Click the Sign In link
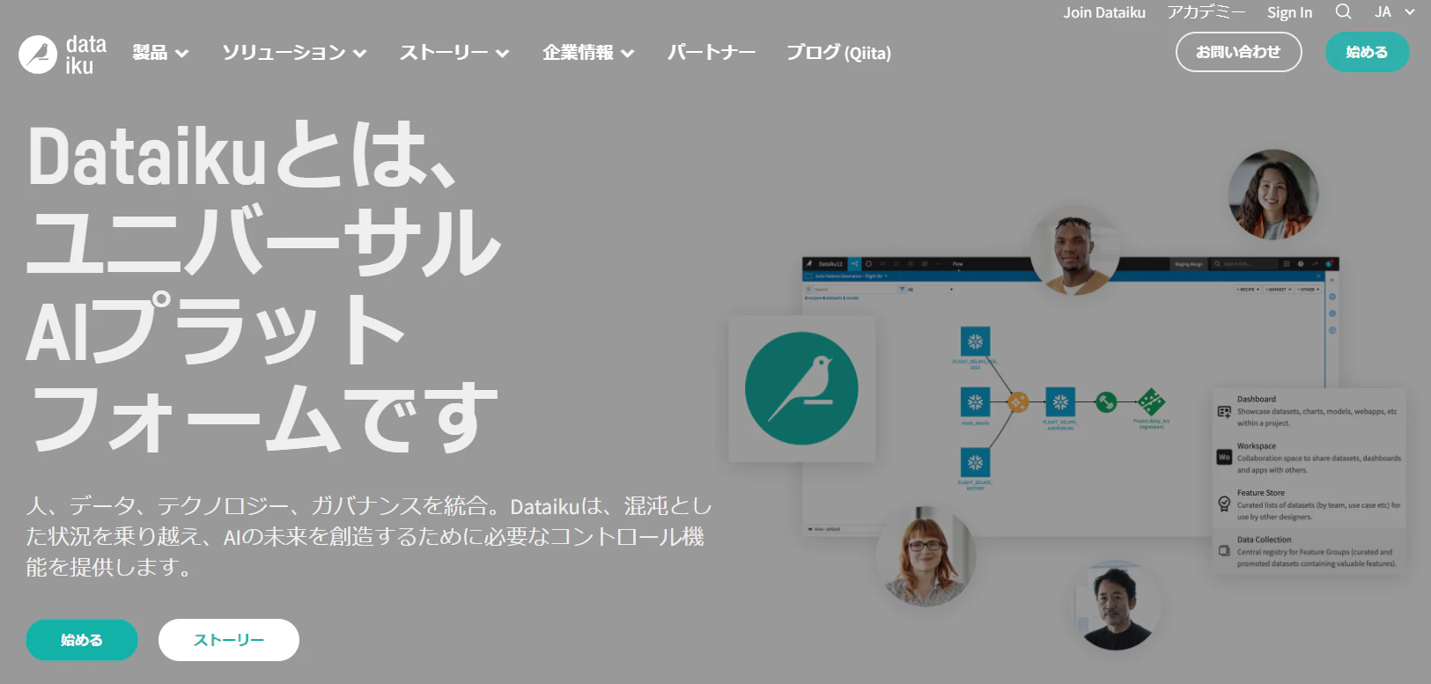 click(x=1289, y=12)
